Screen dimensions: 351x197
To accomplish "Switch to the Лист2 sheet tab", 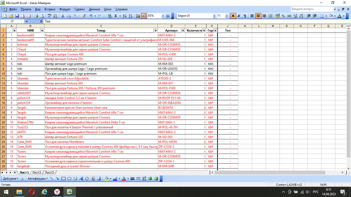I will coord(36,173).
